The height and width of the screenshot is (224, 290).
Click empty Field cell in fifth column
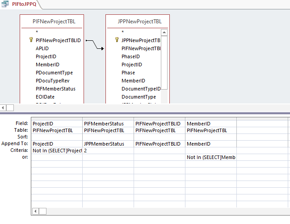click(x=262, y=124)
